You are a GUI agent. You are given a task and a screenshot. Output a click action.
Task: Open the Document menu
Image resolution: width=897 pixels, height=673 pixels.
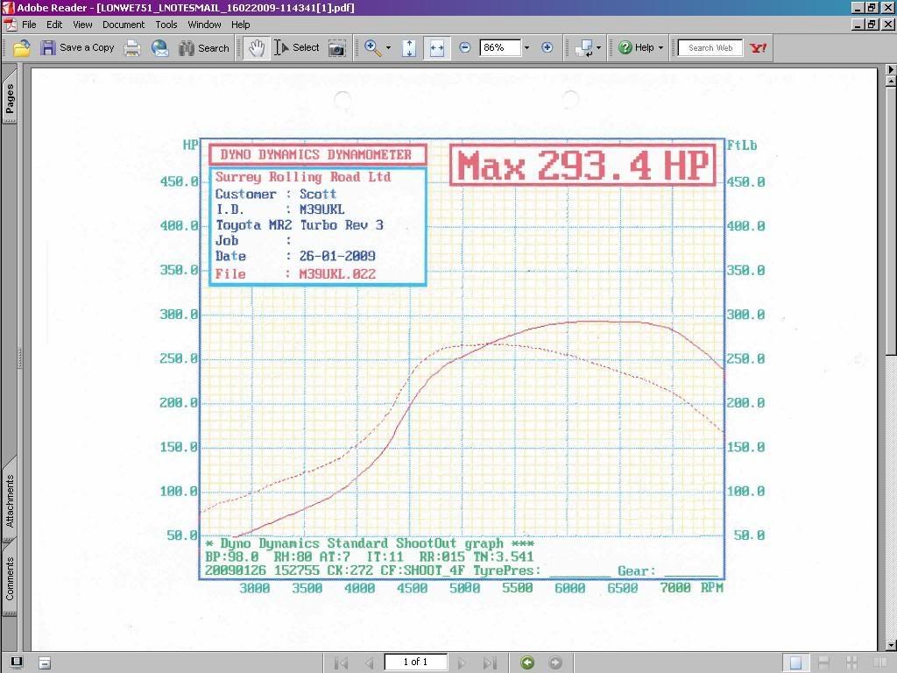124,25
